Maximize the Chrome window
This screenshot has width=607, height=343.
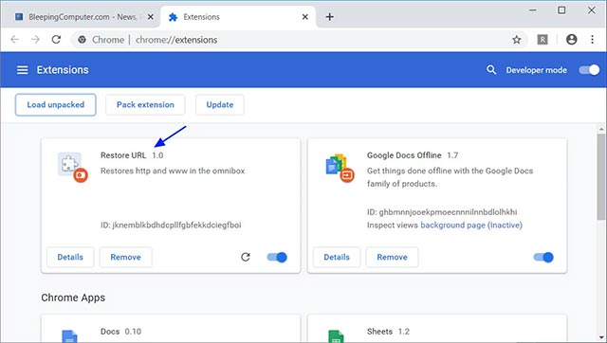(561, 10)
